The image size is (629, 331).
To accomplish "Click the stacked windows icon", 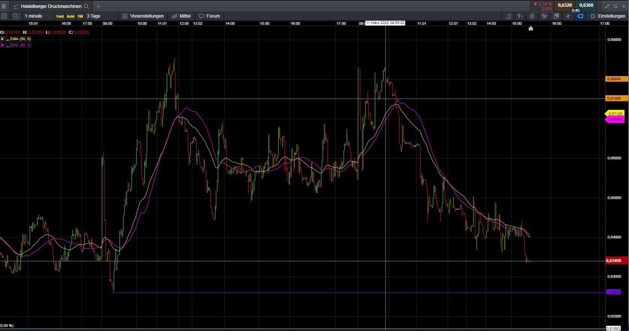I will click(x=556, y=16).
